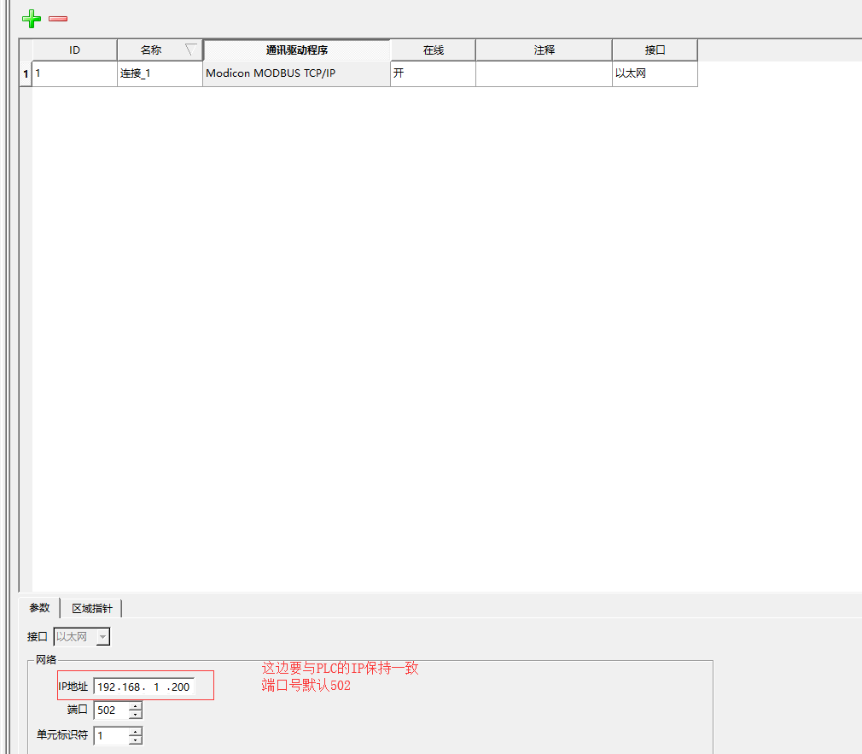Add a new connection with green plus
The width and height of the screenshot is (862, 754).
(x=32, y=19)
